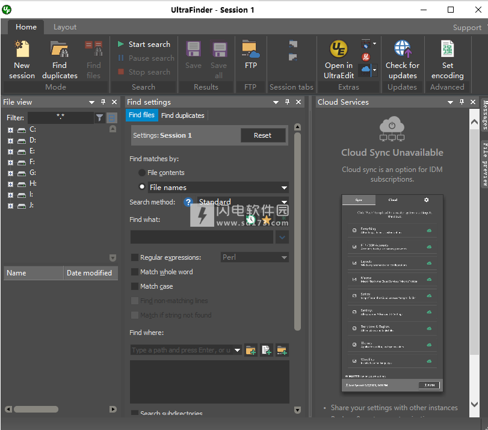Switch to the Layout ribbon tab
Screen dimensions: 488x430
coord(65,27)
